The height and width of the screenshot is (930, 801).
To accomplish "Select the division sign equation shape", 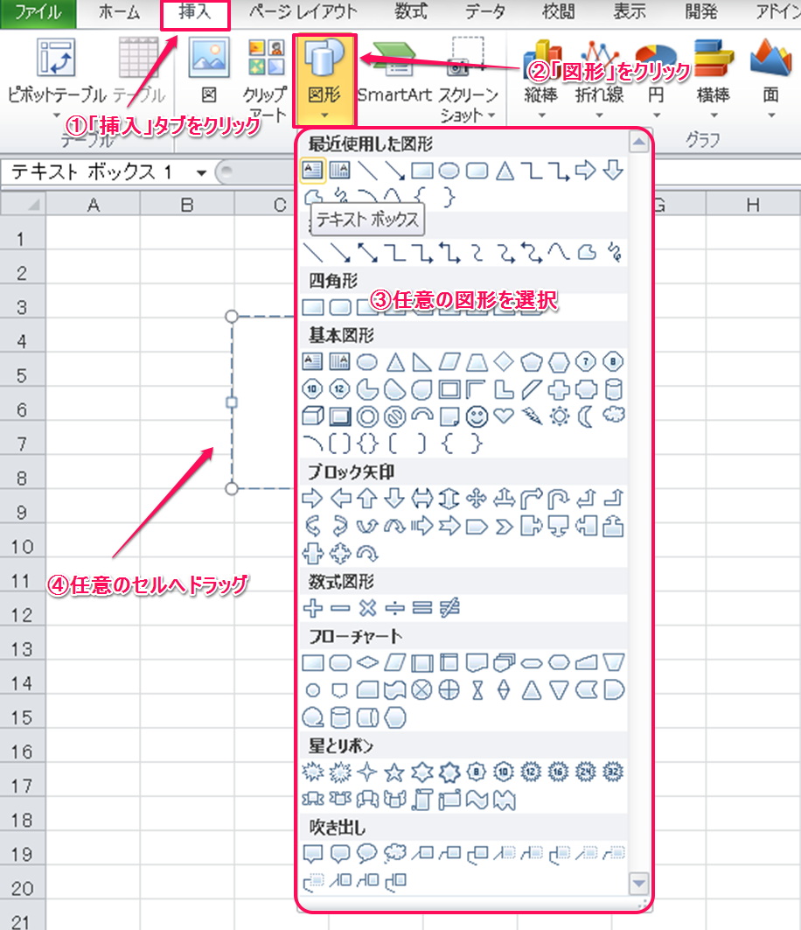I will [x=394, y=607].
